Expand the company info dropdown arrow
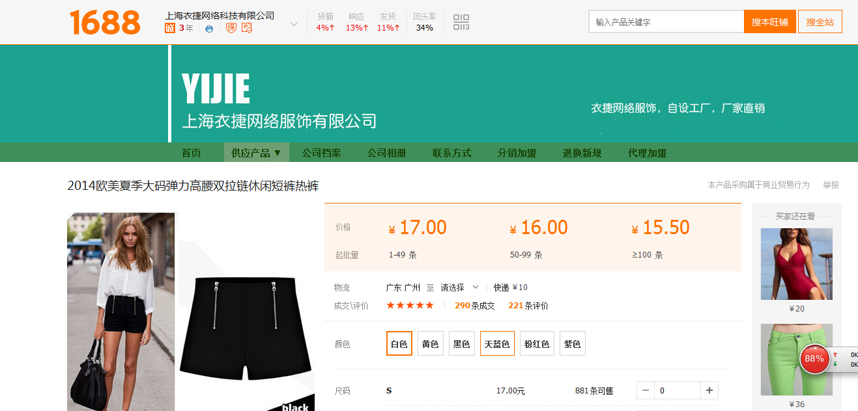The width and height of the screenshot is (858, 411). click(x=294, y=24)
